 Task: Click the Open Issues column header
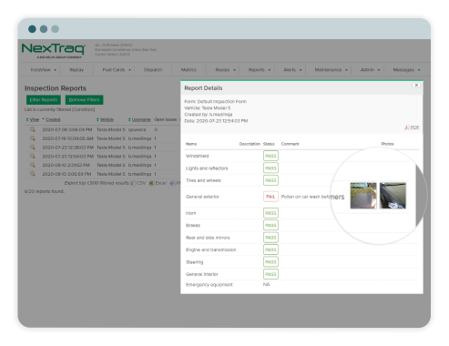[166, 119]
